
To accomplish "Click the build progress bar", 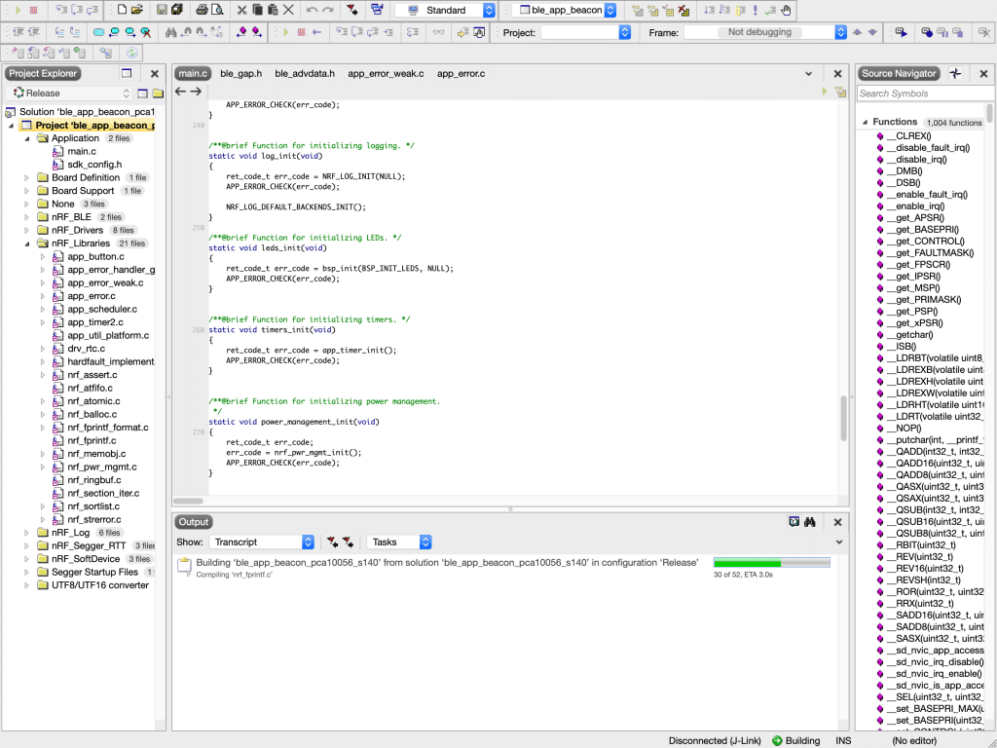I will [772, 563].
